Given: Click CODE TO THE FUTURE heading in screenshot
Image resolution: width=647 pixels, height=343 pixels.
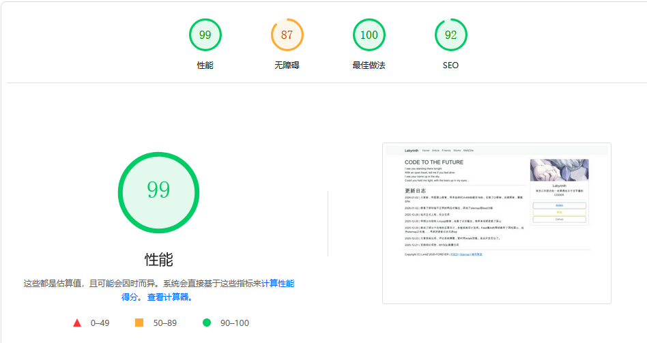Looking at the screenshot, I should coord(433,162).
